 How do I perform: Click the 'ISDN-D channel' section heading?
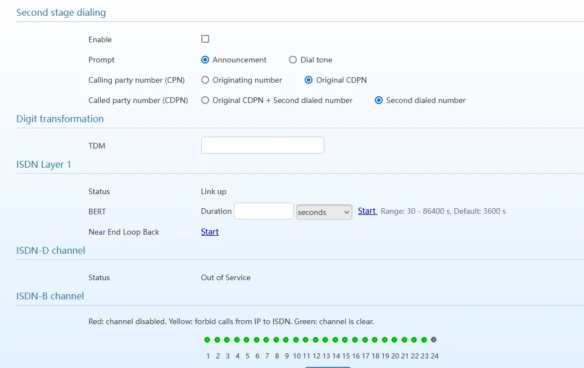tap(51, 250)
